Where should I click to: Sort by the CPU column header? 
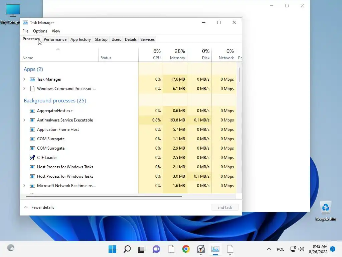pos(151,55)
